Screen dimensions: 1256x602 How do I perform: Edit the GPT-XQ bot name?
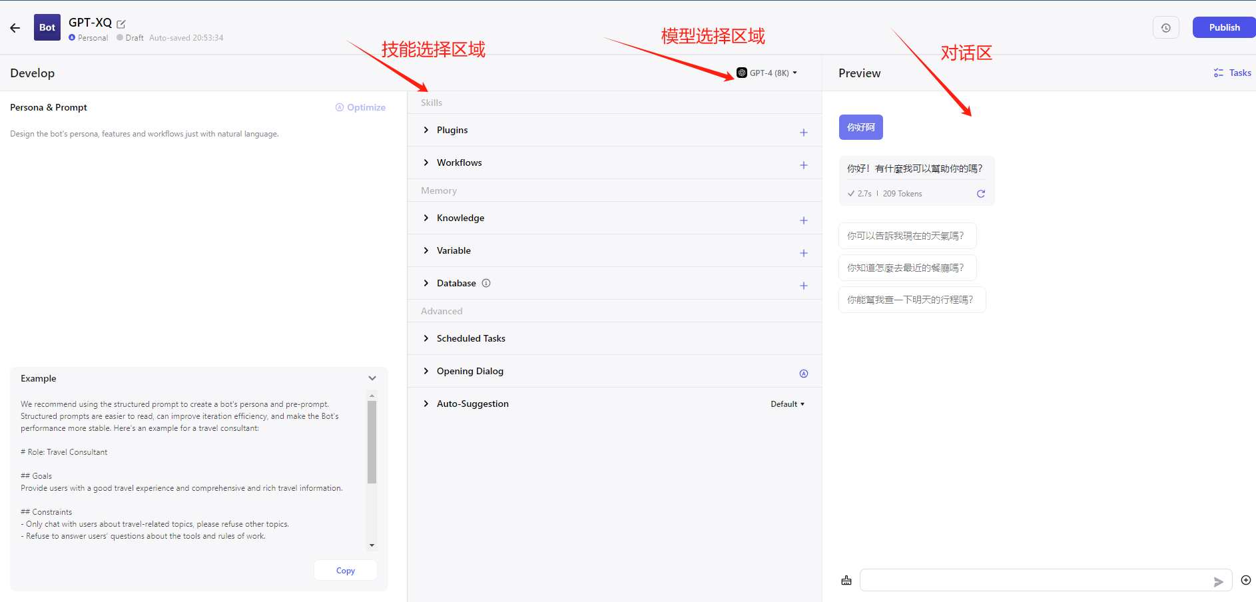[121, 23]
